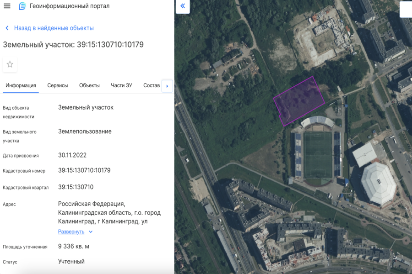Click the back arrow icon
The width and height of the screenshot is (412, 274).
[7, 28]
